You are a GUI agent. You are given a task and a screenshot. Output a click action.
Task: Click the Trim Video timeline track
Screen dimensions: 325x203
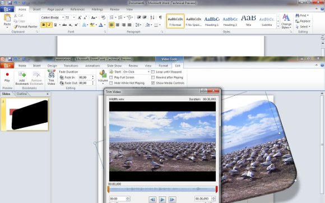(162, 189)
